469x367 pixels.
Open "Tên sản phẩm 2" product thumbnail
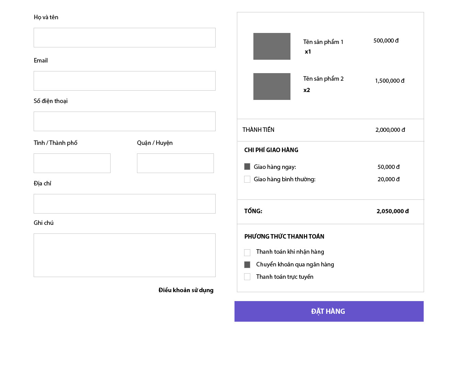click(x=272, y=86)
